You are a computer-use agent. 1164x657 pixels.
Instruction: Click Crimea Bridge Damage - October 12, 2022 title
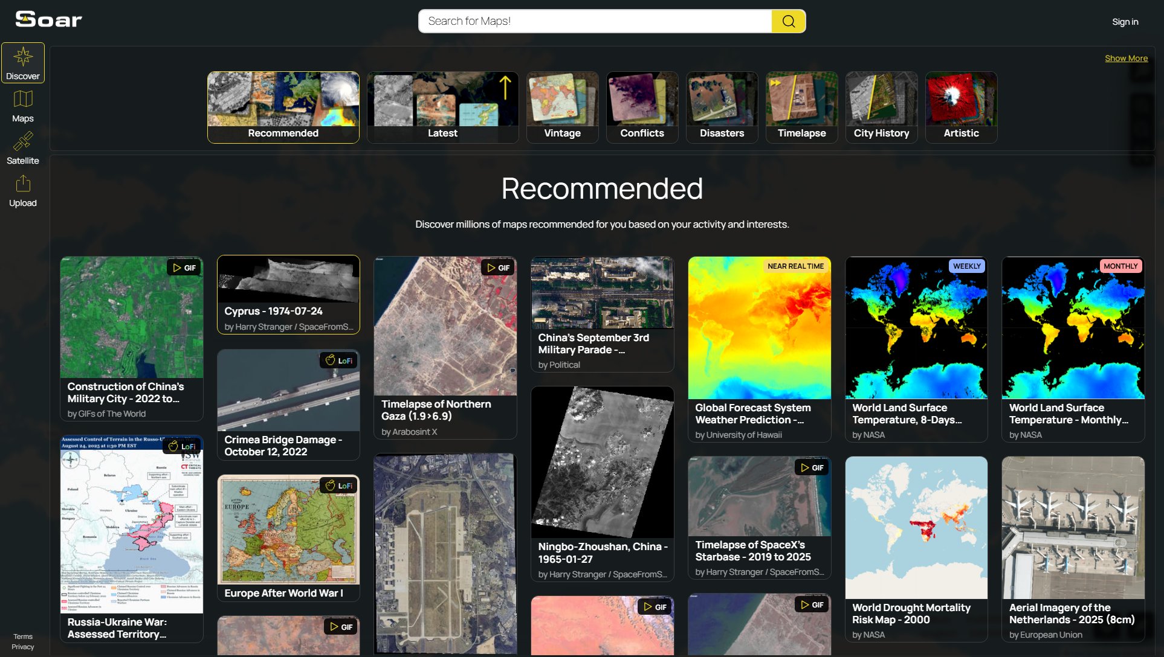(283, 446)
